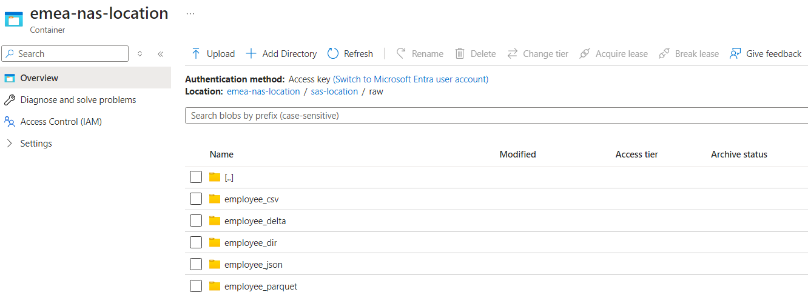This screenshot has width=808, height=295.
Task: Navigate to sas-location breadcrumb link
Action: point(334,91)
